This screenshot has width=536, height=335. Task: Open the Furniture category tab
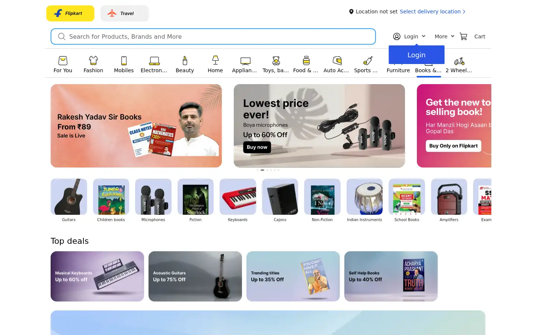(x=398, y=70)
